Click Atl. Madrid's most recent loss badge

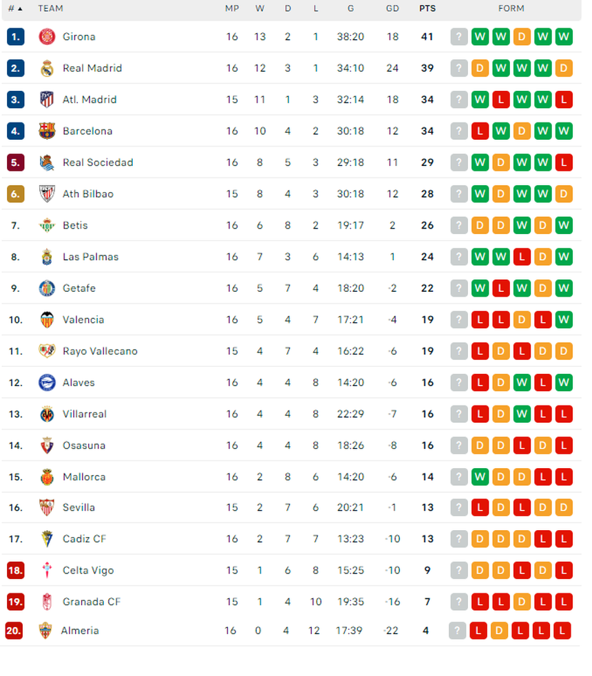564,100
